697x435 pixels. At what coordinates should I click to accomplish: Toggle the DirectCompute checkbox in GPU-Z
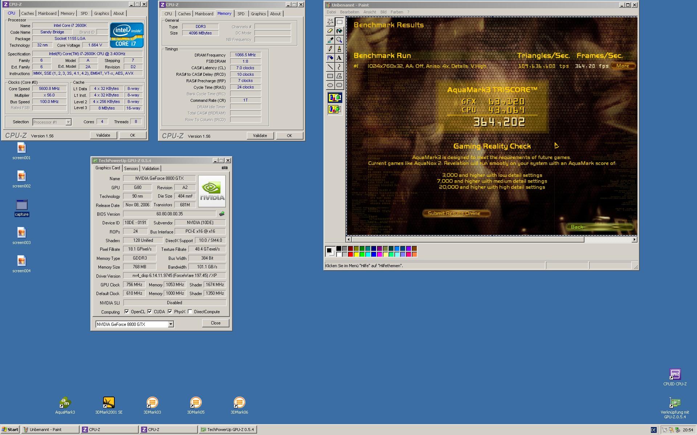pyautogui.click(x=190, y=311)
